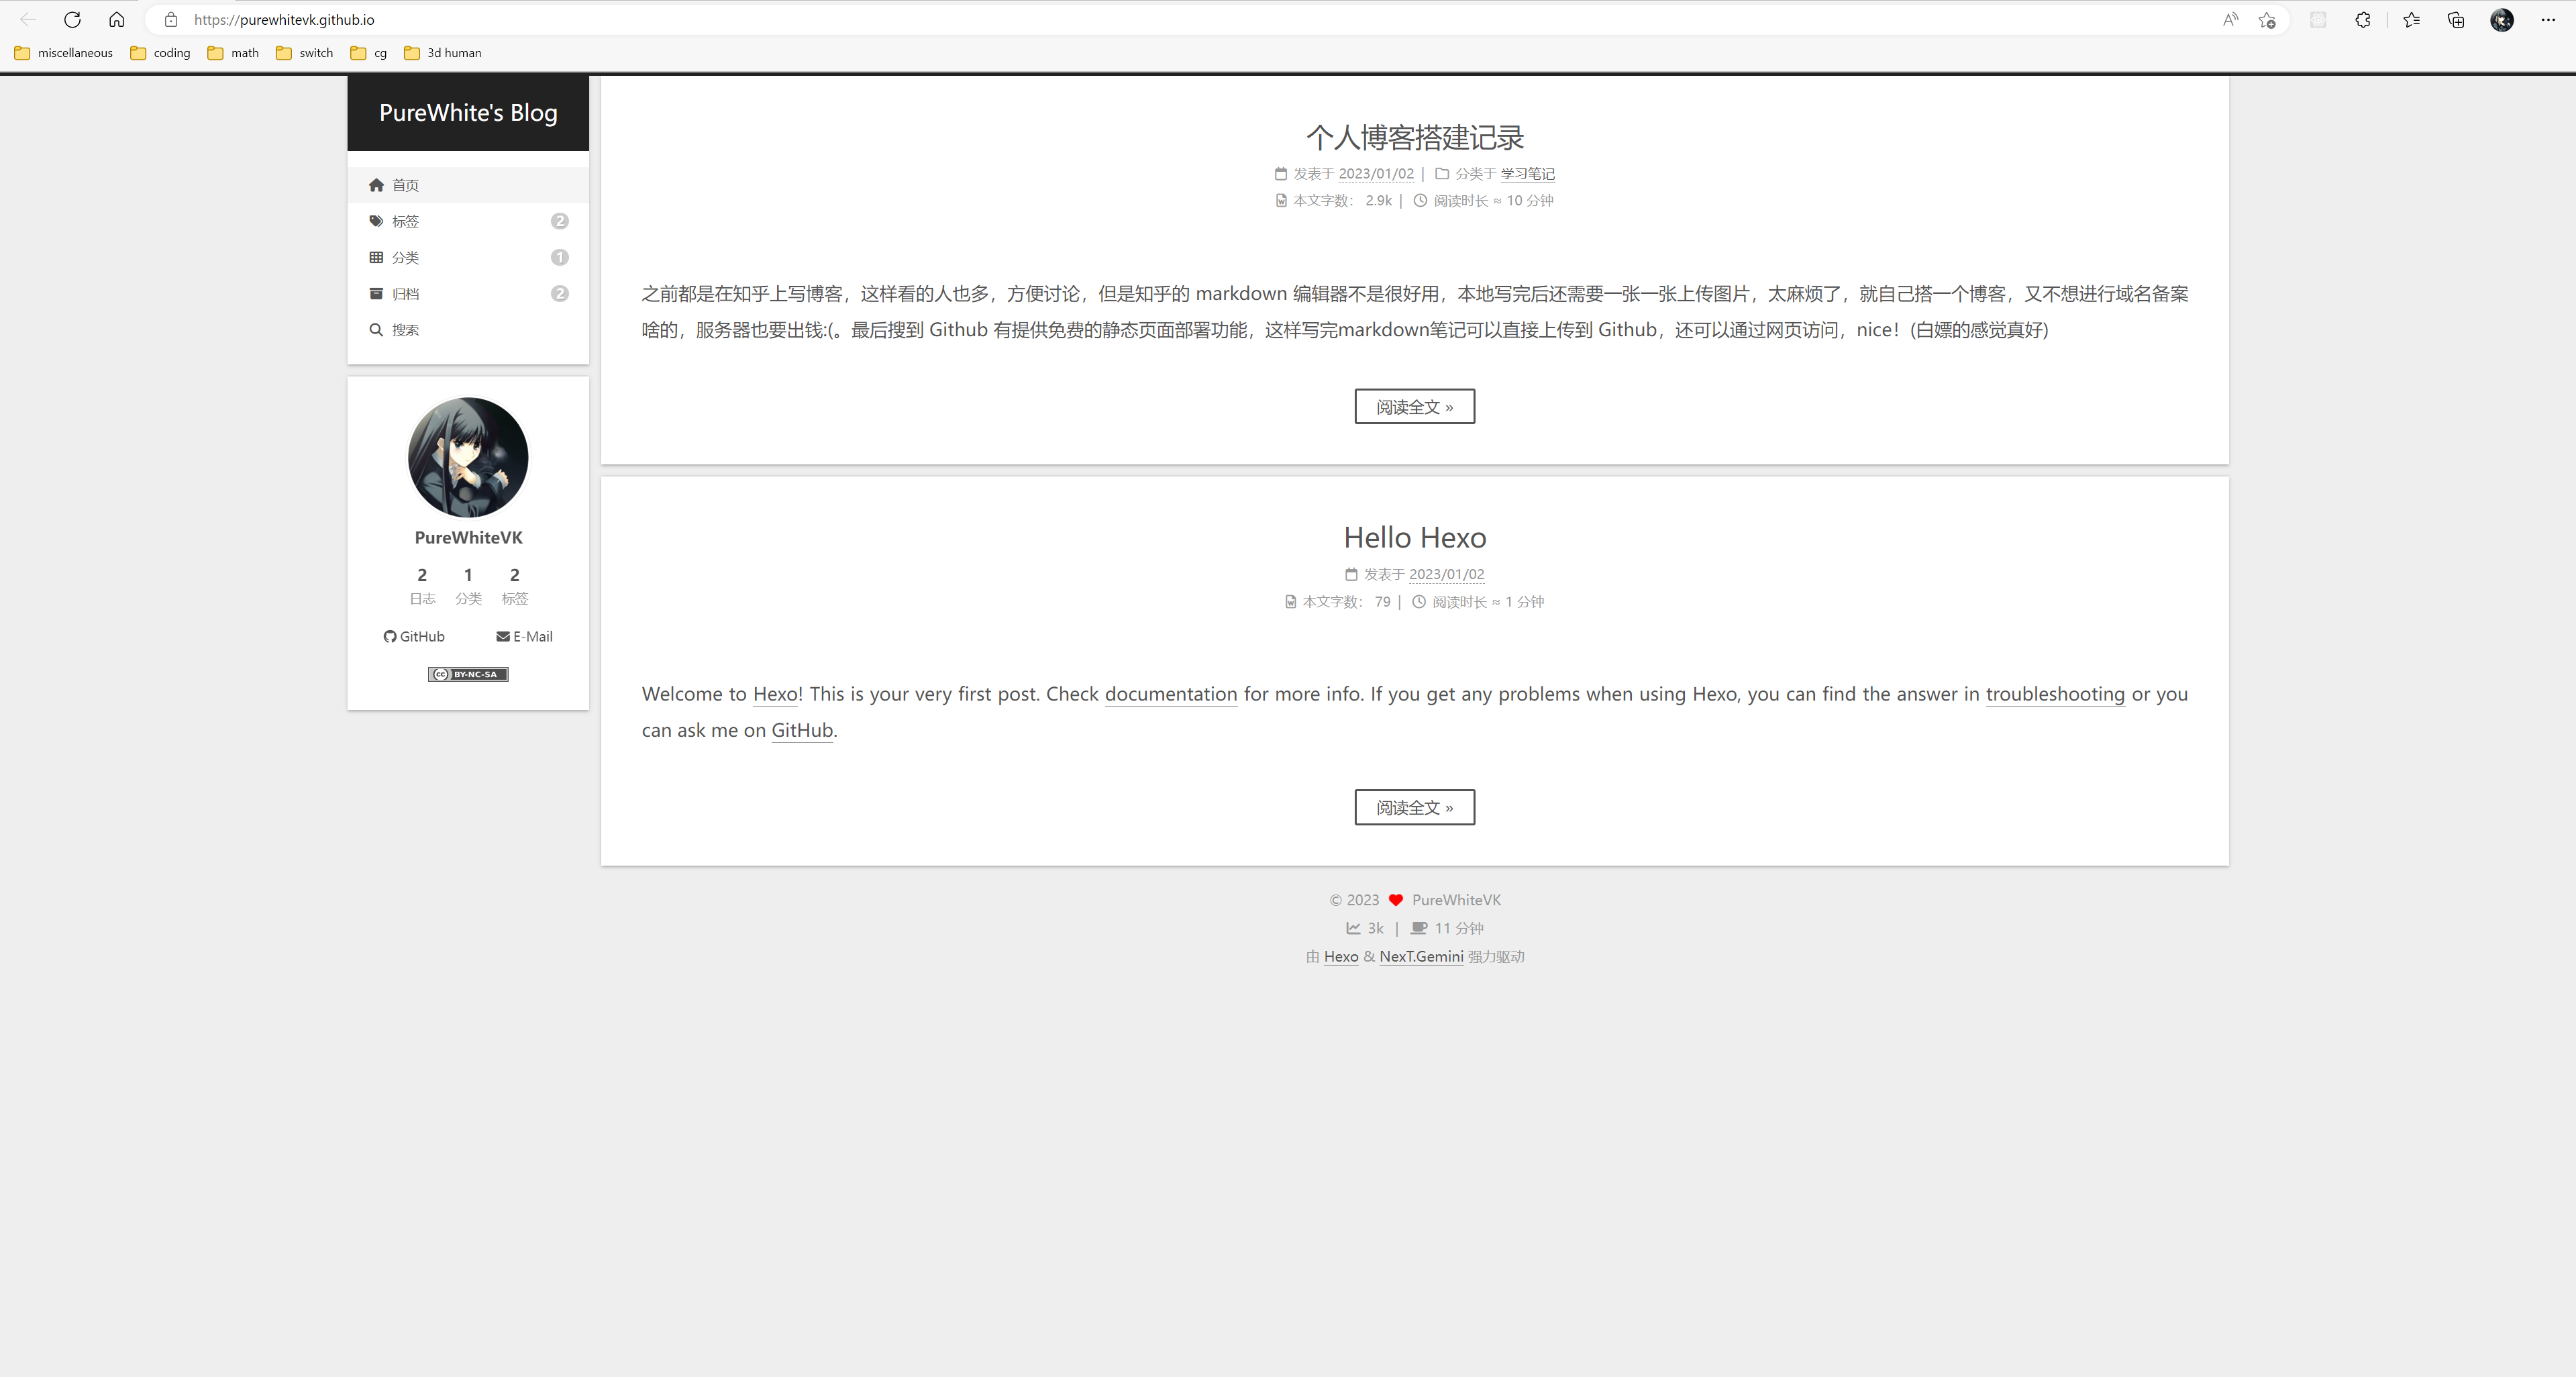Expand the 3d human bookmarks folder
2576x1377 pixels.
tap(443, 52)
